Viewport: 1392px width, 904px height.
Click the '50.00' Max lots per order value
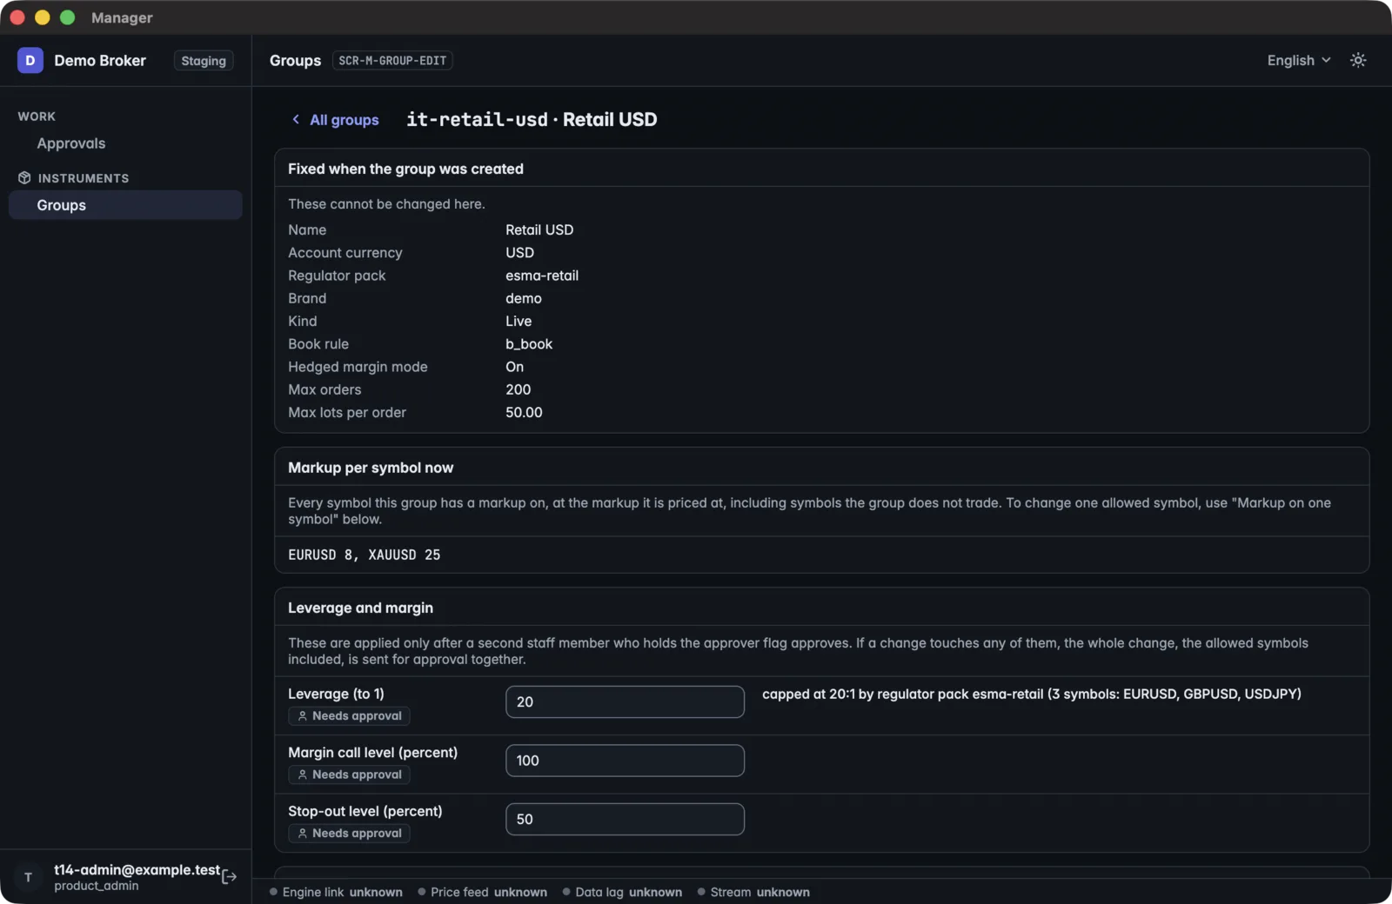524,412
